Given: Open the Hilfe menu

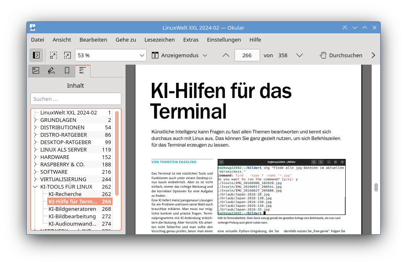Looking at the screenshot, I should (255, 40).
